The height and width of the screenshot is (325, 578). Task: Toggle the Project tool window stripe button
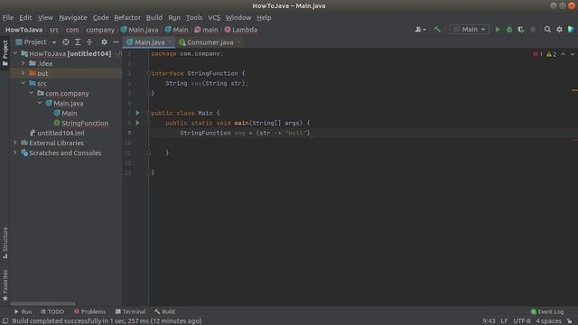pyautogui.click(x=5, y=53)
